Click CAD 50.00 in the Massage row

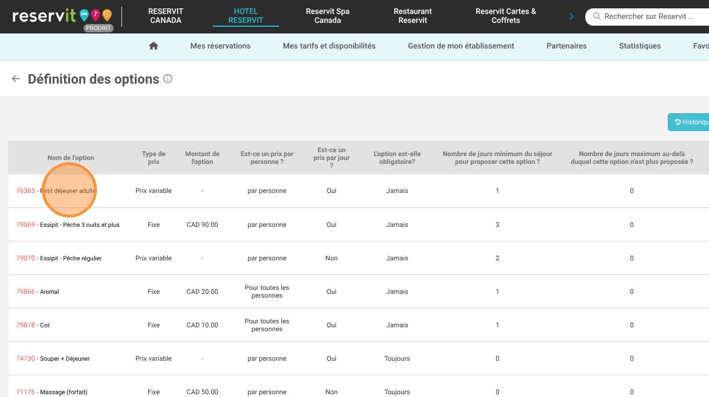(x=202, y=392)
